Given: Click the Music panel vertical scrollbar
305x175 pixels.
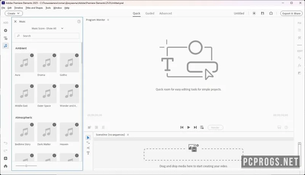Looking at the screenshot, I should click(x=82, y=53).
